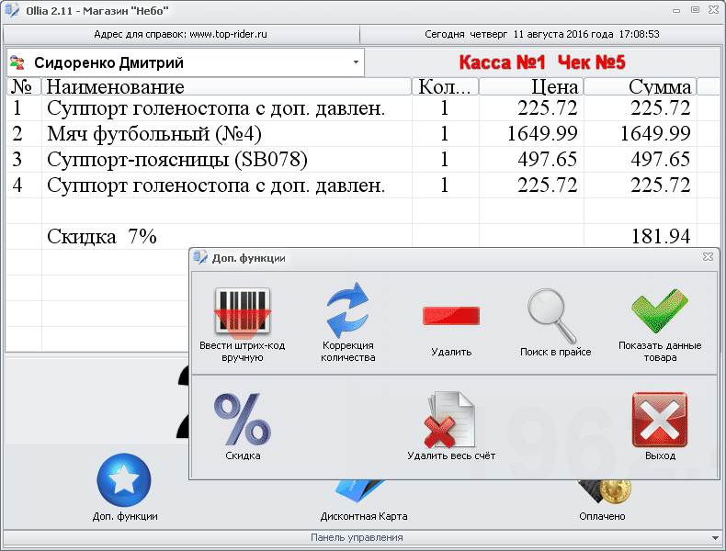Click the Доп. функции dialog title icon
The height and width of the screenshot is (551, 726).
click(x=200, y=258)
